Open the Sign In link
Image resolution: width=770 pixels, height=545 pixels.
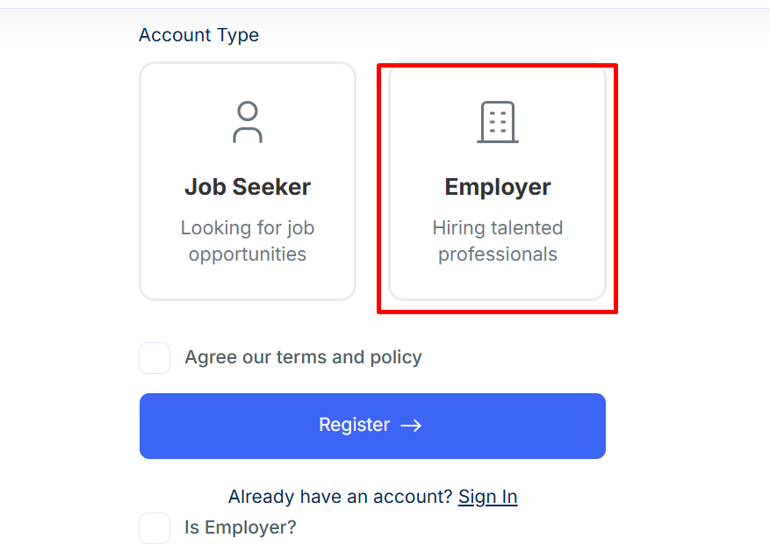[487, 497]
